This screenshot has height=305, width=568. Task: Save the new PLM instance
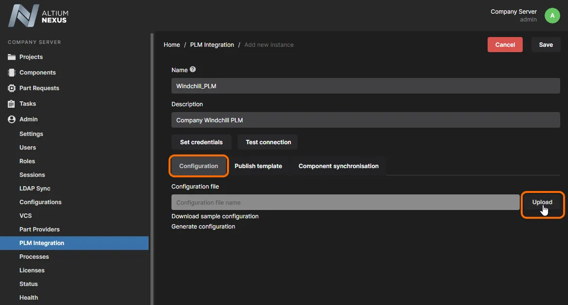click(x=546, y=44)
